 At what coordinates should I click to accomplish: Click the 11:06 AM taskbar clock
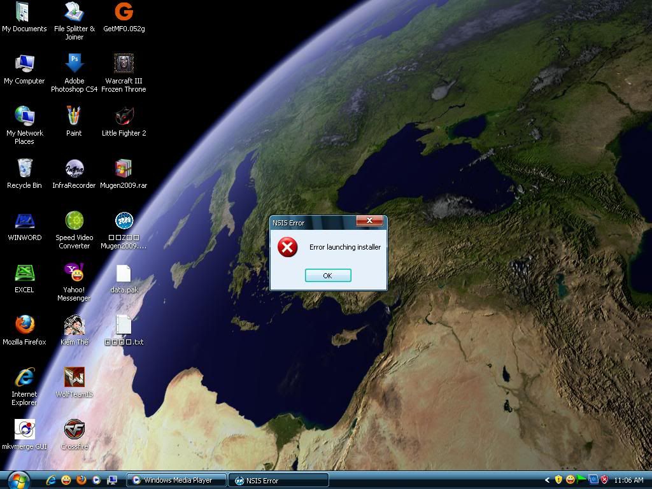click(628, 480)
